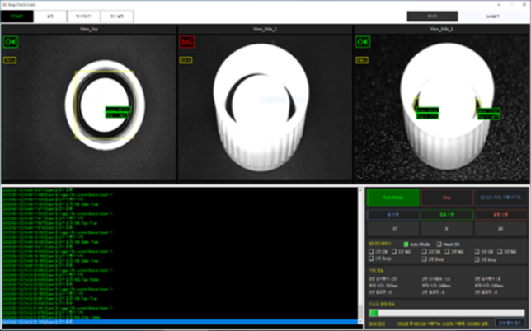Click the green-outlined good count label
This screenshot has width=531, height=331.
pos(447,215)
